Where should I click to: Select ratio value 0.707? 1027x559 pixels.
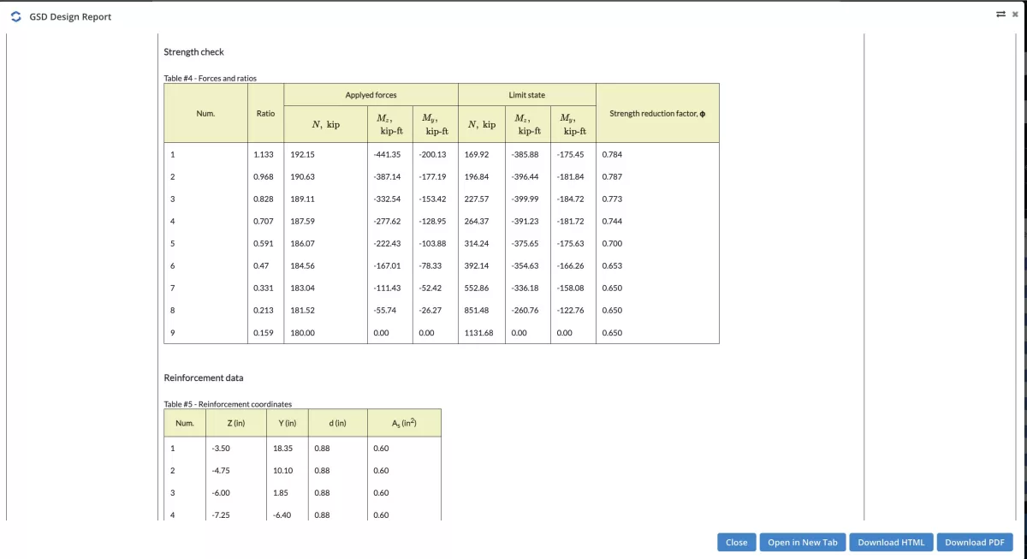coord(264,221)
